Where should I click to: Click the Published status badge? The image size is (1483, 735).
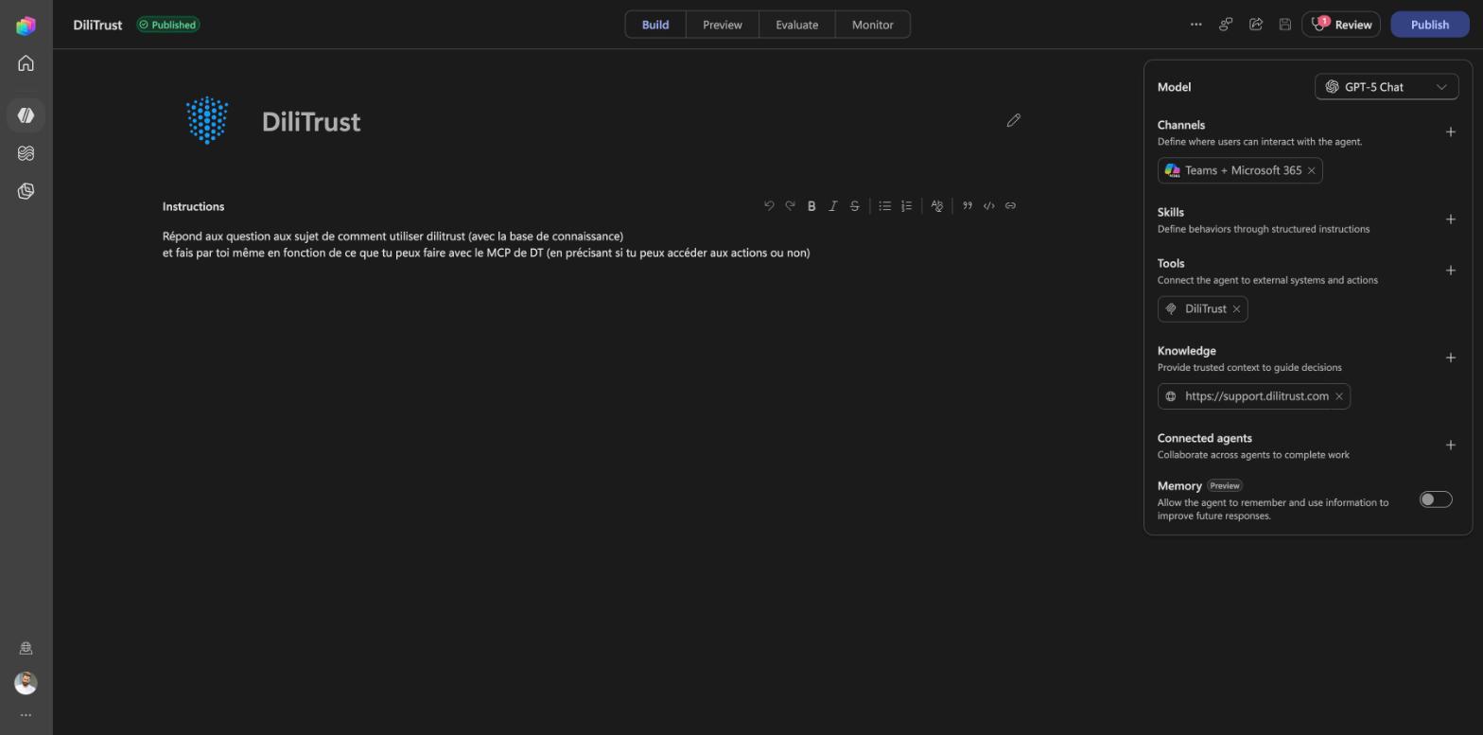(168, 25)
